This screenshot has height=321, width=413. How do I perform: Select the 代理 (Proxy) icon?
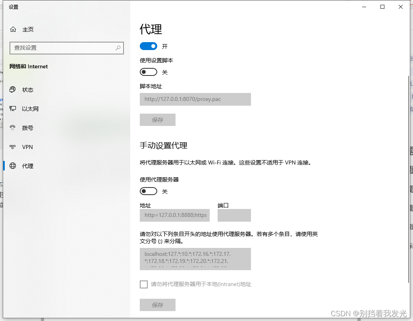14,166
